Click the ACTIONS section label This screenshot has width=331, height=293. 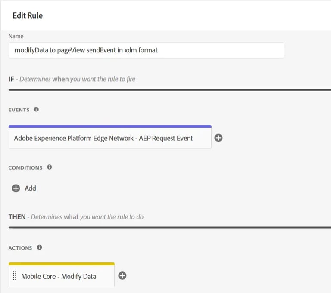click(20, 248)
